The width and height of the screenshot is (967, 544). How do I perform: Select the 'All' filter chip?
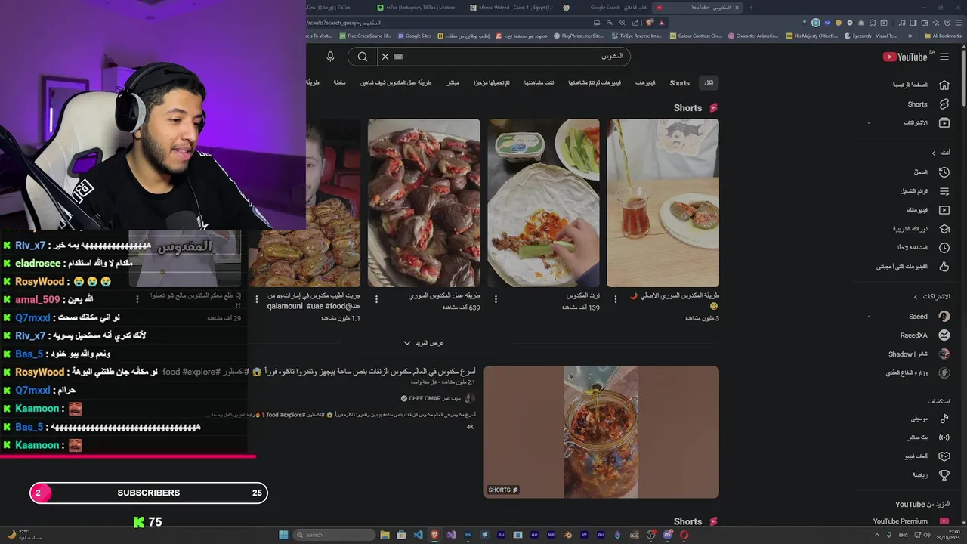(x=708, y=82)
